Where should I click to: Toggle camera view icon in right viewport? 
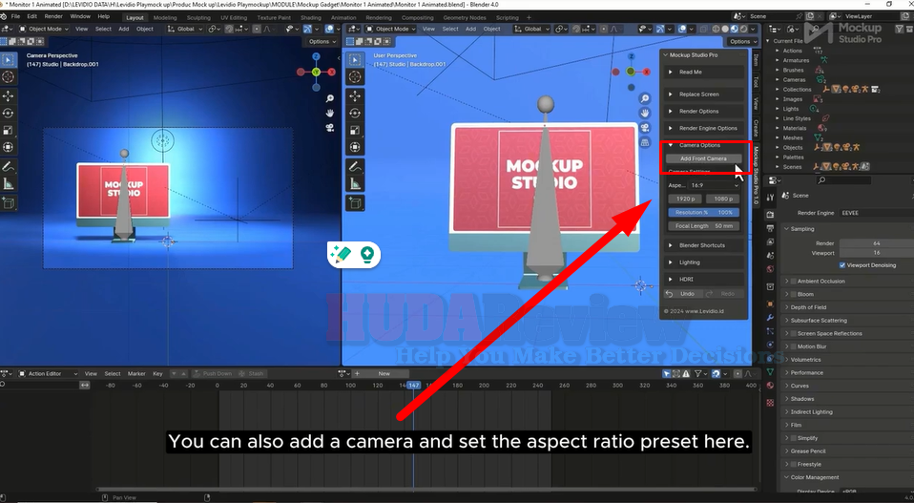[645, 128]
